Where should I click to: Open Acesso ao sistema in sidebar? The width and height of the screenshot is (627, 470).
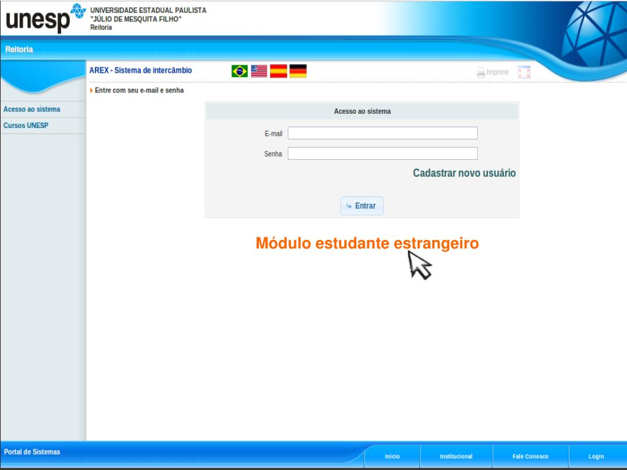32,109
